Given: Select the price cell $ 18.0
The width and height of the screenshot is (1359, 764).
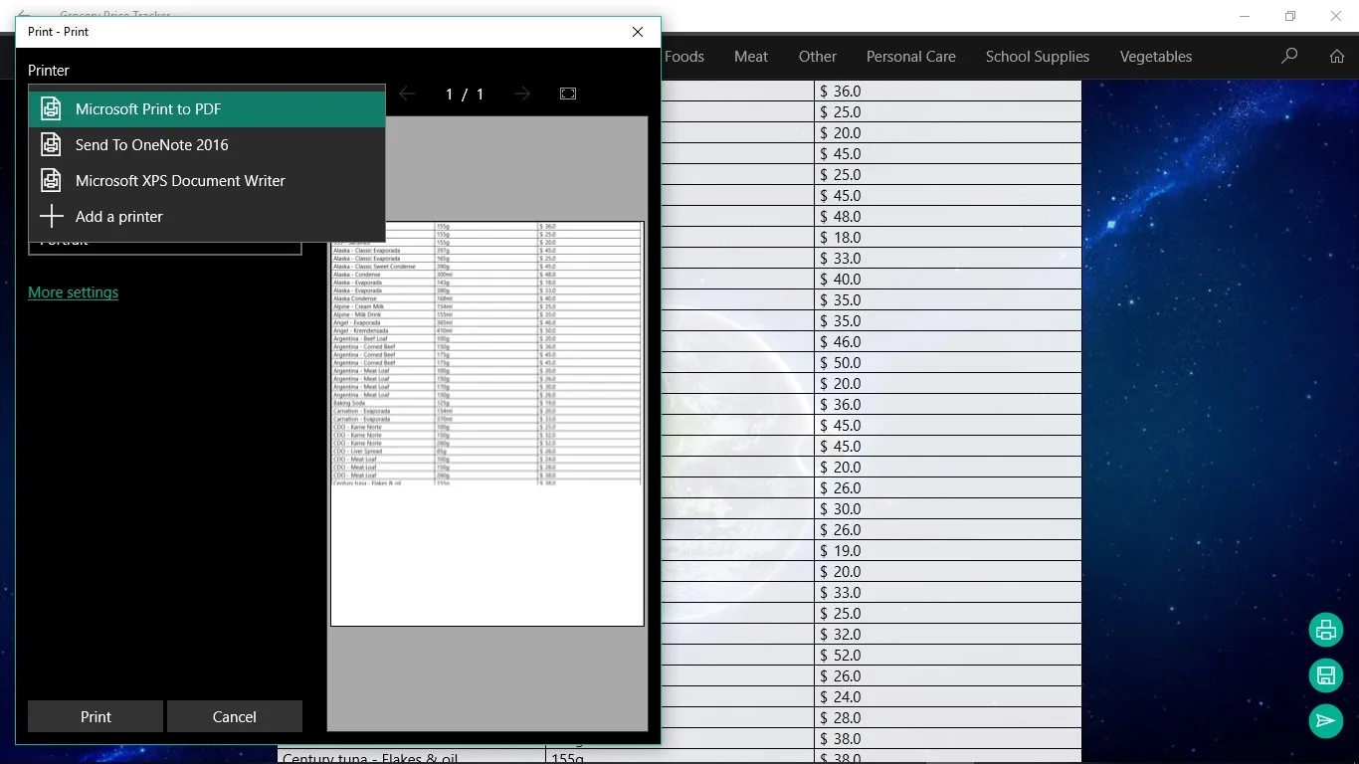Looking at the screenshot, I should 948,238.
